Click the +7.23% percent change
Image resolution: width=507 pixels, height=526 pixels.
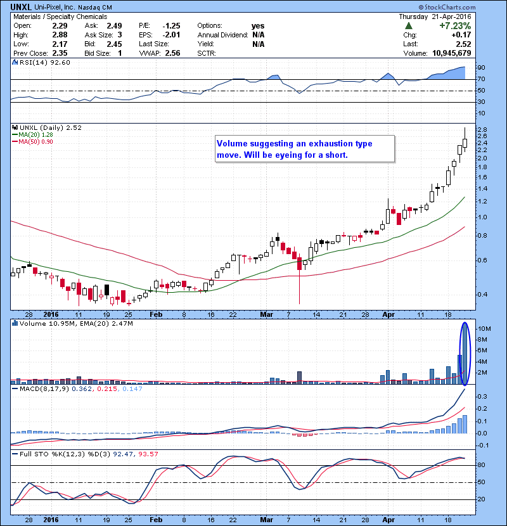(455, 26)
